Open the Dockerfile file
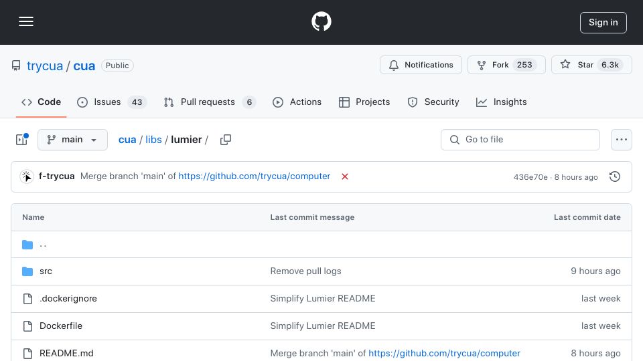The width and height of the screenshot is (643, 361). coord(61,326)
